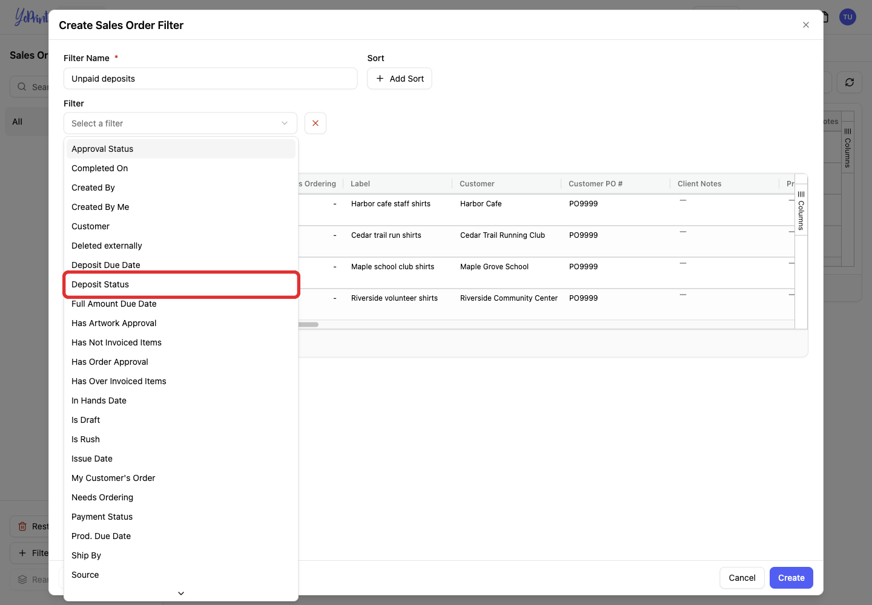Select Deposit Due Date option
The height and width of the screenshot is (605, 872).
click(x=181, y=265)
